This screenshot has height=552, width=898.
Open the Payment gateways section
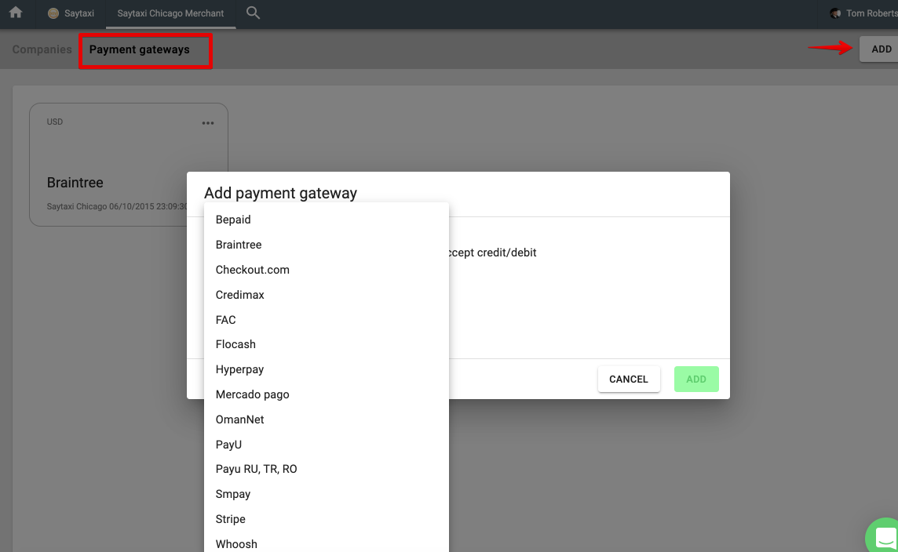(x=139, y=49)
